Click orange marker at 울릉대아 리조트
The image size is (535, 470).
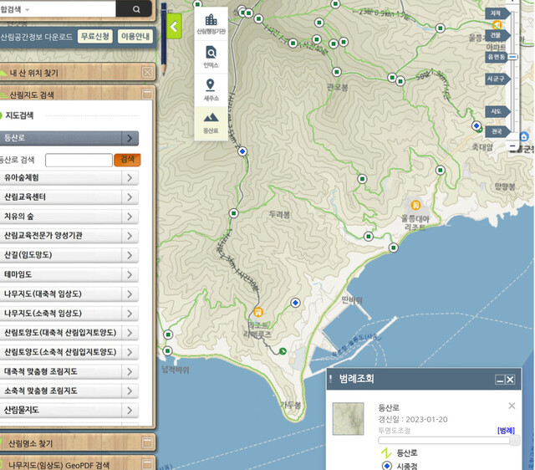[415, 205]
